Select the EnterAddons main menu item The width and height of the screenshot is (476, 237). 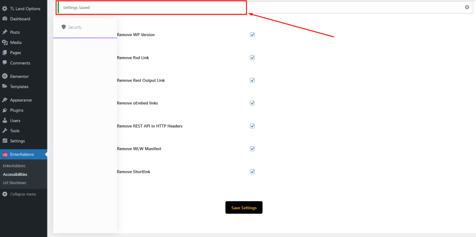(x=24, y=154)
